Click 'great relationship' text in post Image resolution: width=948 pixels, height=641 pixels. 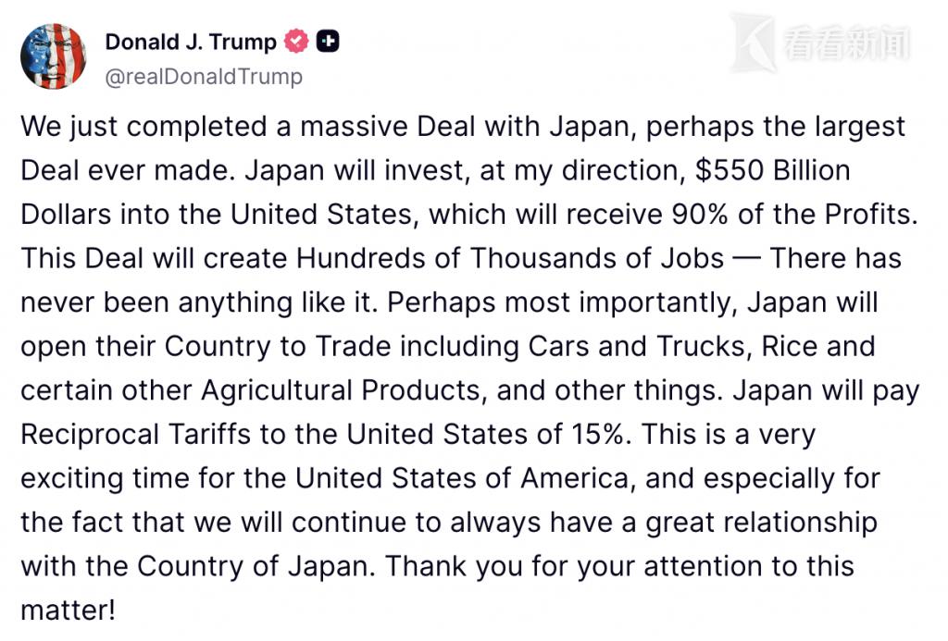tap(761, 524)
